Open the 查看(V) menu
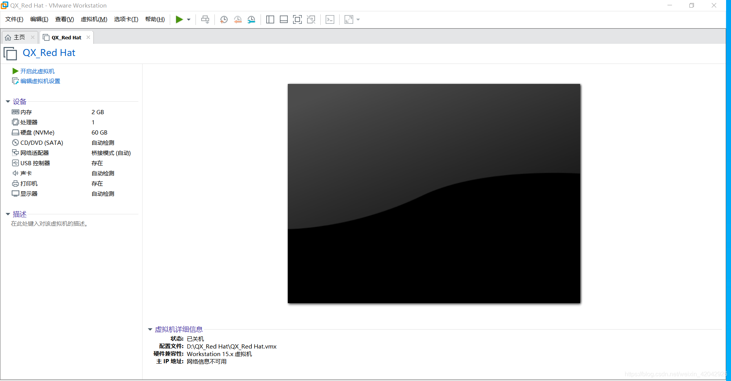The image size is (731, 381). click(64, 19)
